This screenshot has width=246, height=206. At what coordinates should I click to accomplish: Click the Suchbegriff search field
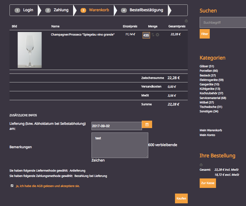(222, 23)
